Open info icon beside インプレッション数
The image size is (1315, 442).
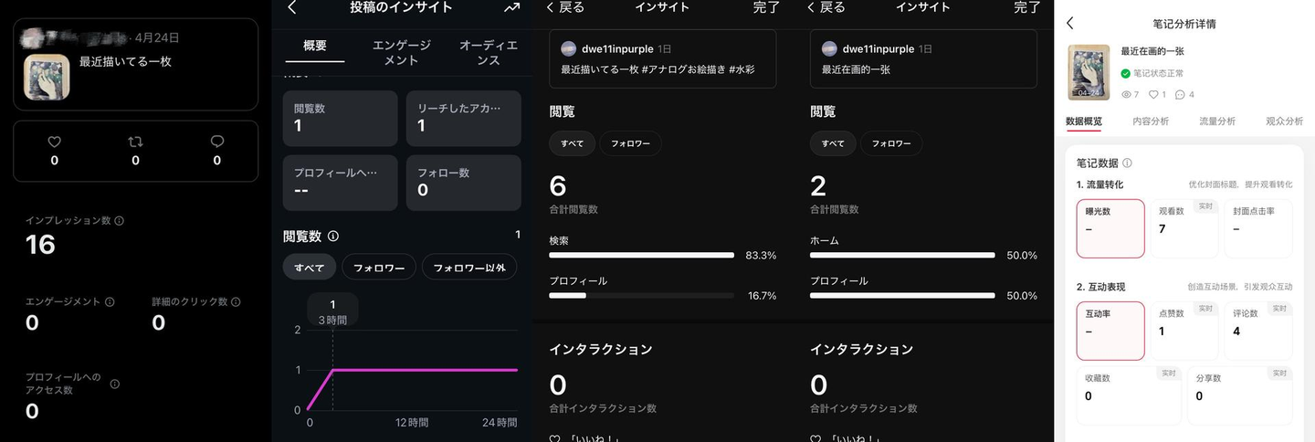tap(120, 221)
